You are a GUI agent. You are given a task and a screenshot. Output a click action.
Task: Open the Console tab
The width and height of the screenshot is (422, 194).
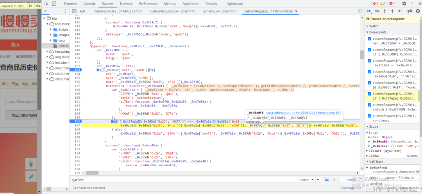[x=89, y=4]
